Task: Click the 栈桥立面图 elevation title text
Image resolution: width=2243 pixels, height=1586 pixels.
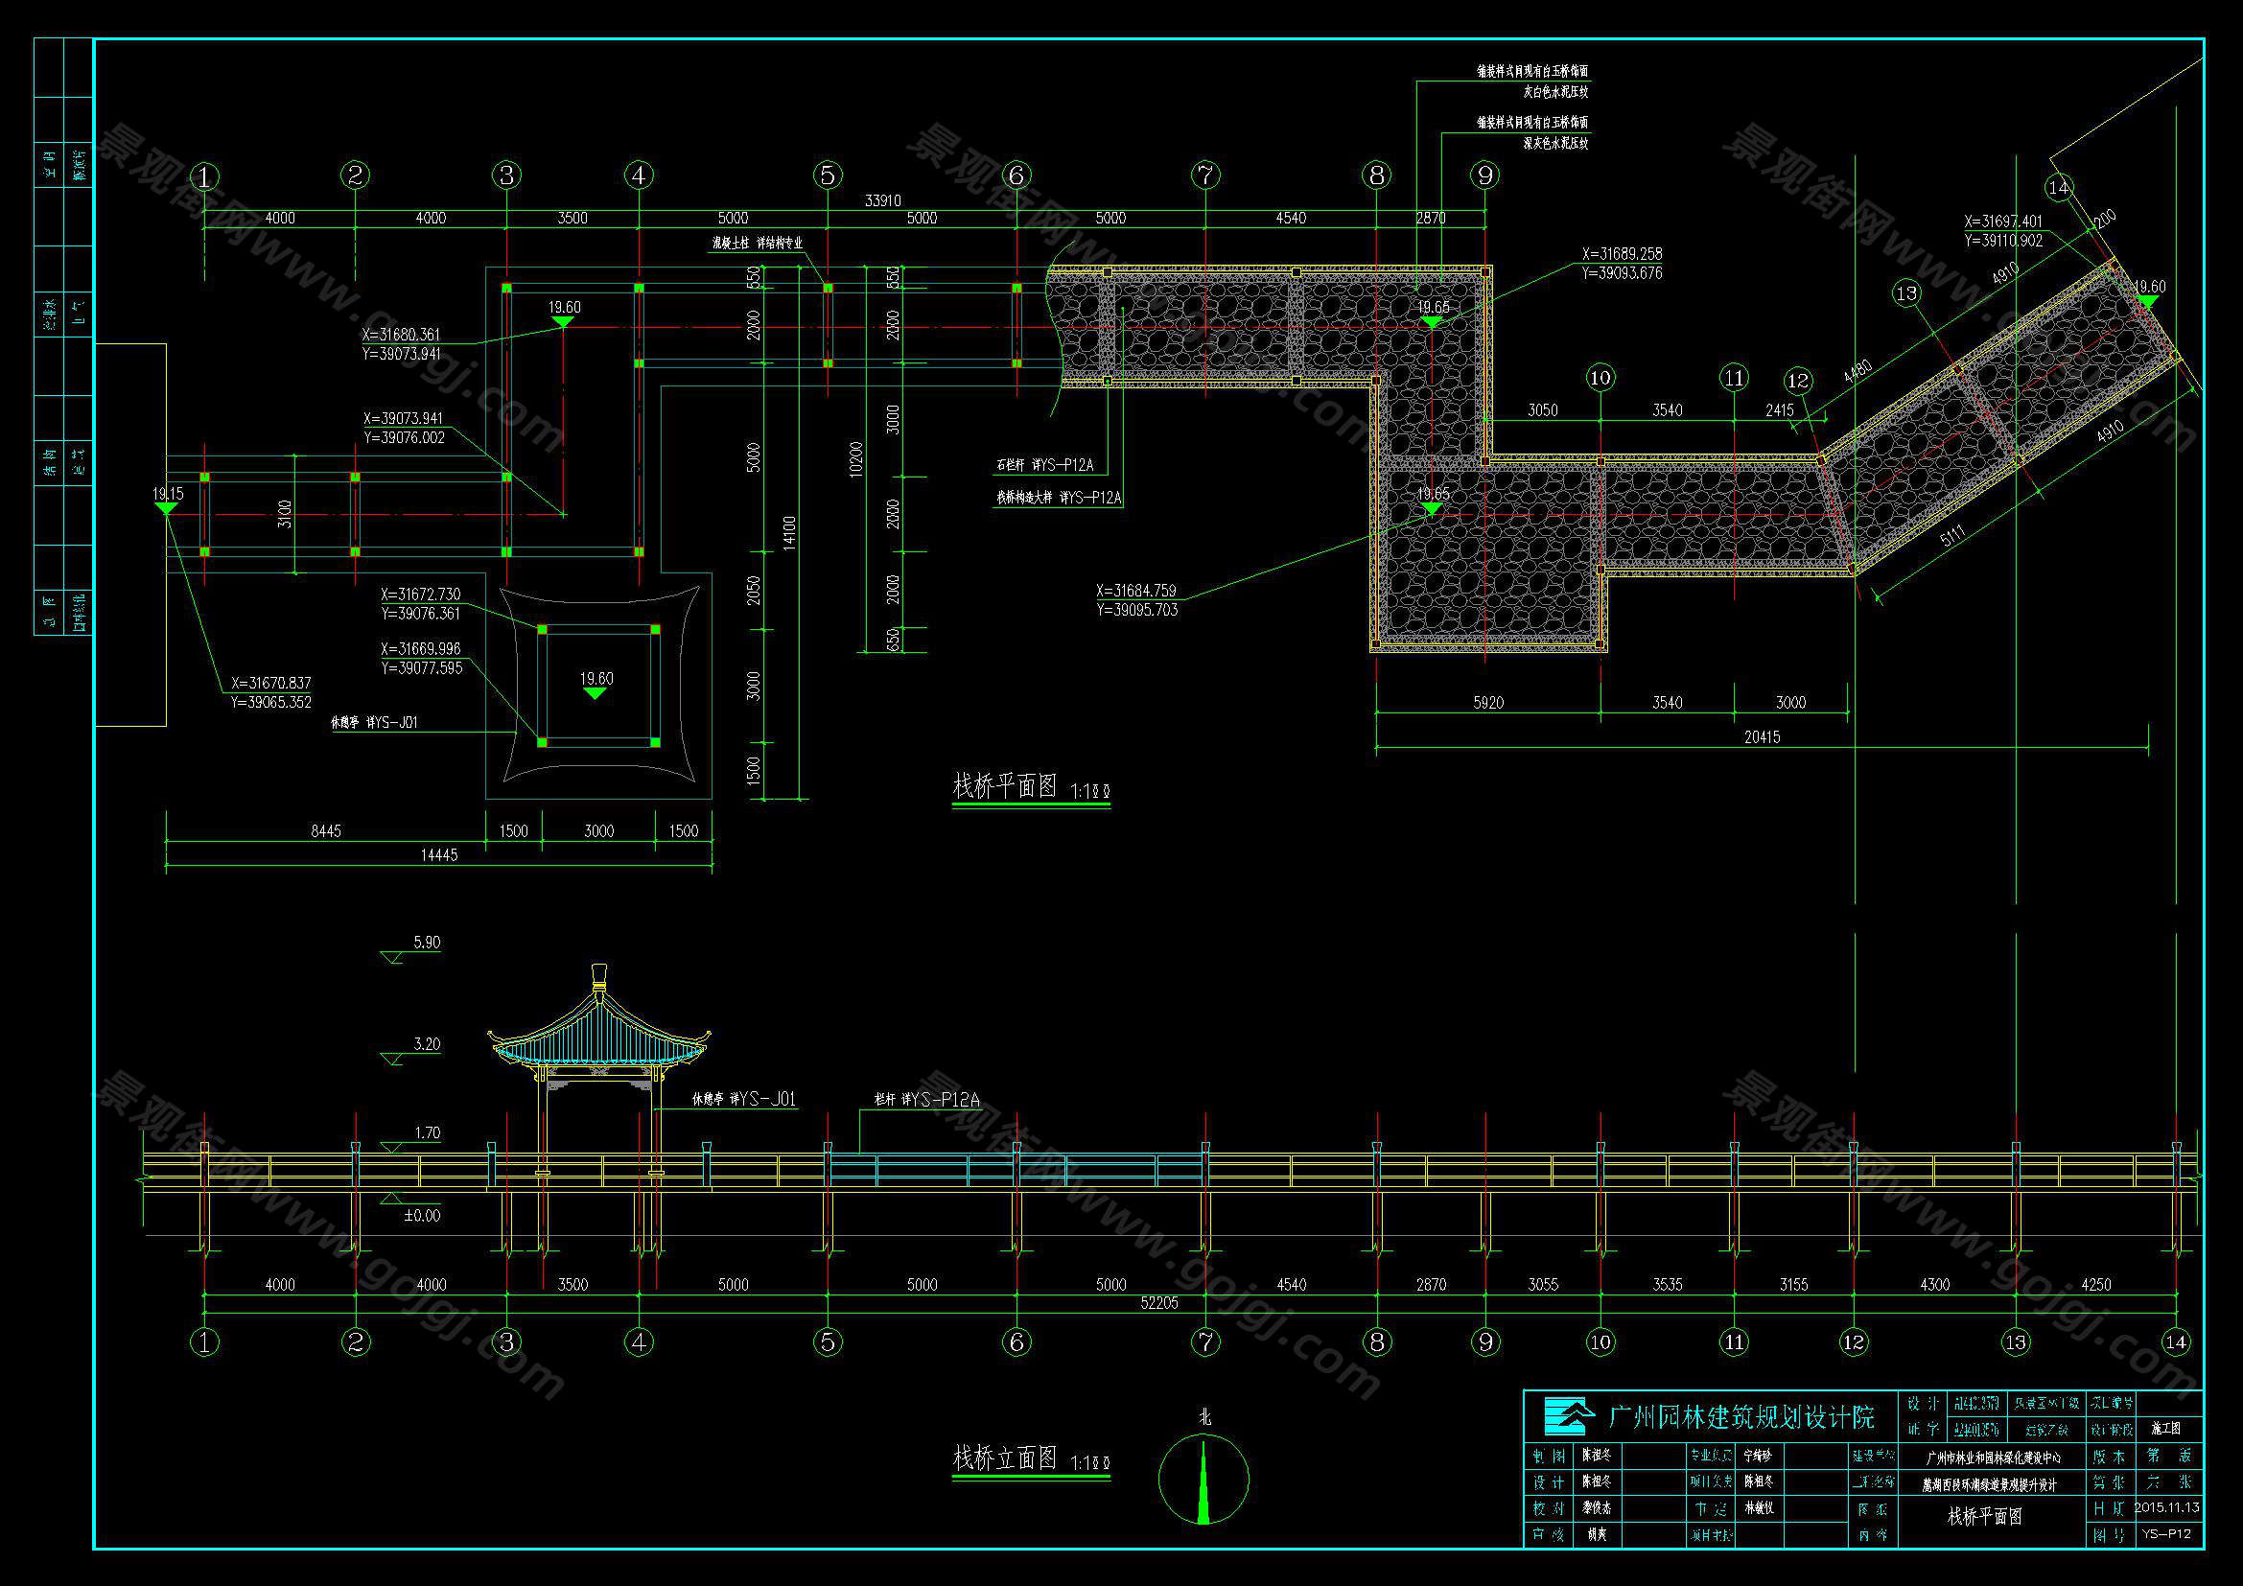Action: [1004, 1458]
